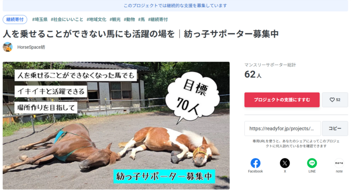Click the heart favorite button showing 52
Image resolution: width=351 pixels, height=193 pixels.
[335, 100]
